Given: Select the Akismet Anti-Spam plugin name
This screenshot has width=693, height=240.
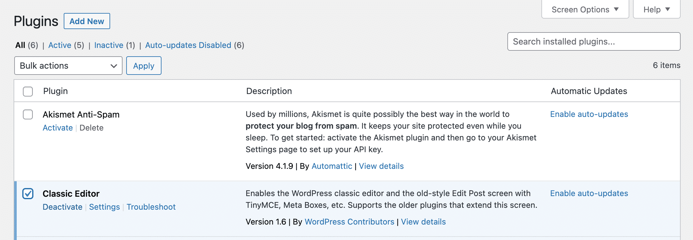Looking at the screenshot, I should 81,114.
